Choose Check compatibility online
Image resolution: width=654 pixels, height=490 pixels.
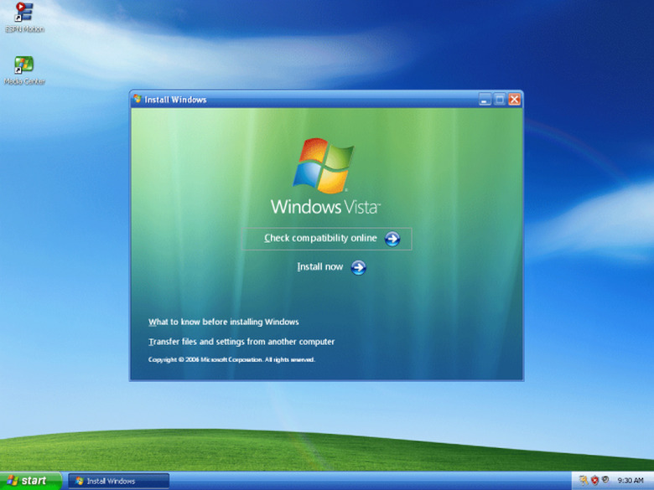pyautogui.click(x=320, y=239)
